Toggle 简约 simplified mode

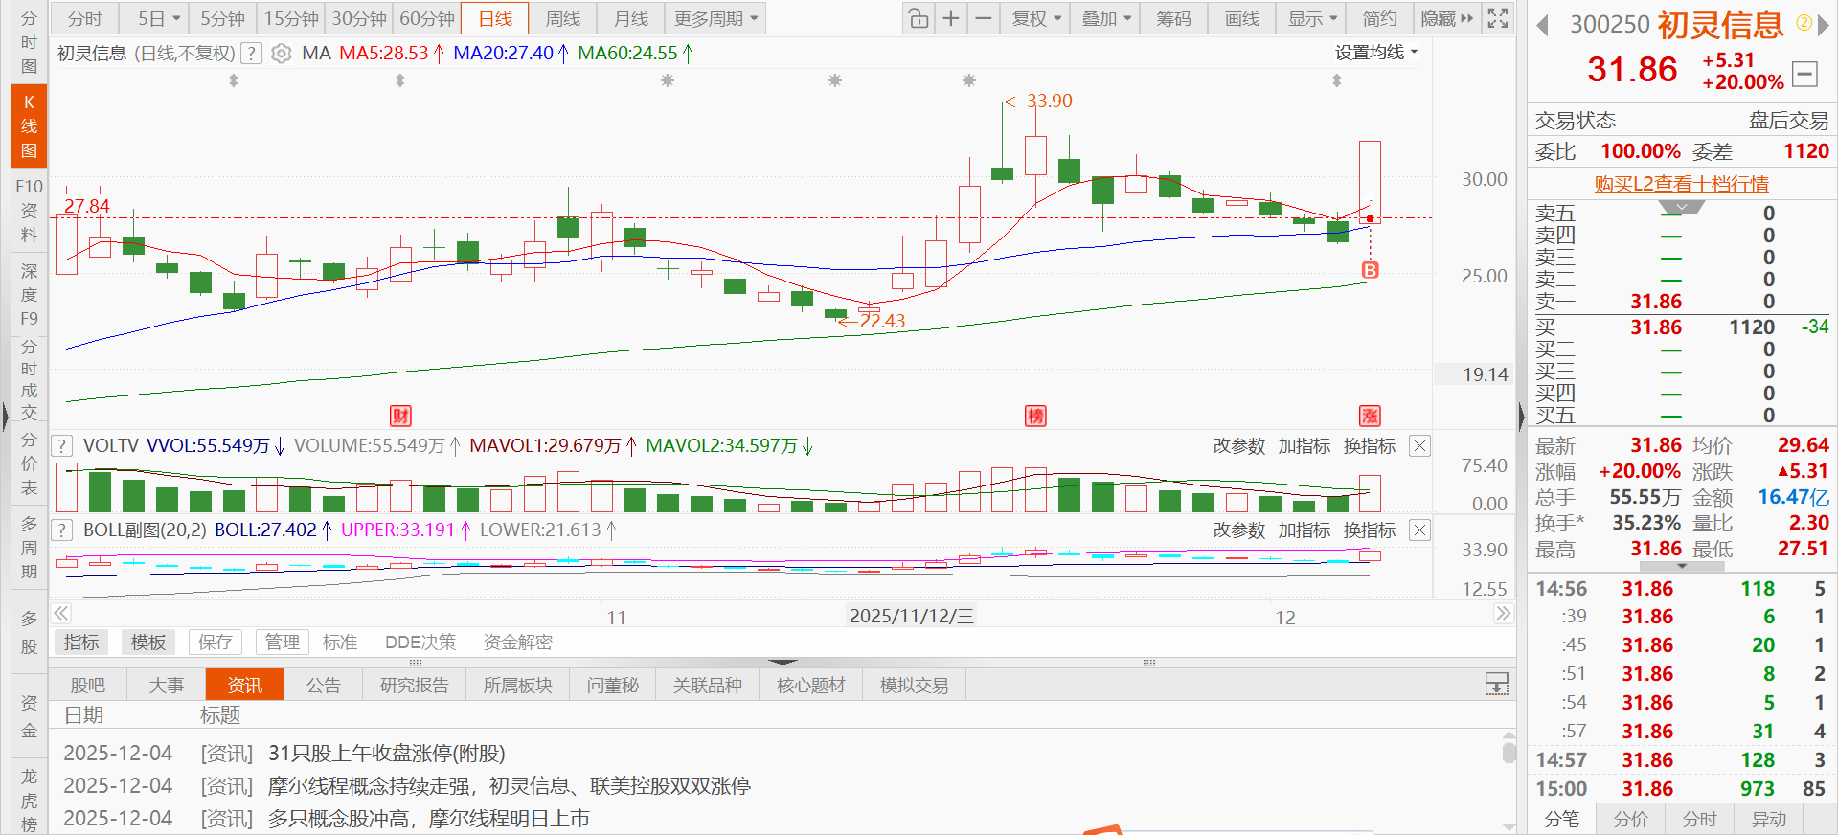point(1380,18)
